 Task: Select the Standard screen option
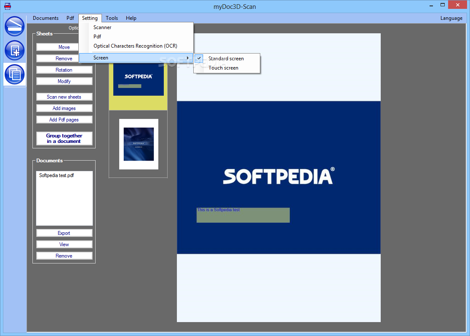pos(226,59)
